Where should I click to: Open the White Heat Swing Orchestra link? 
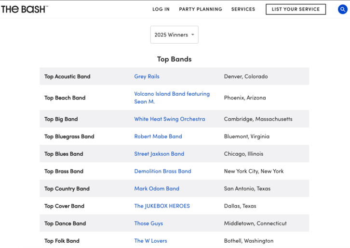tap(169, 119)
